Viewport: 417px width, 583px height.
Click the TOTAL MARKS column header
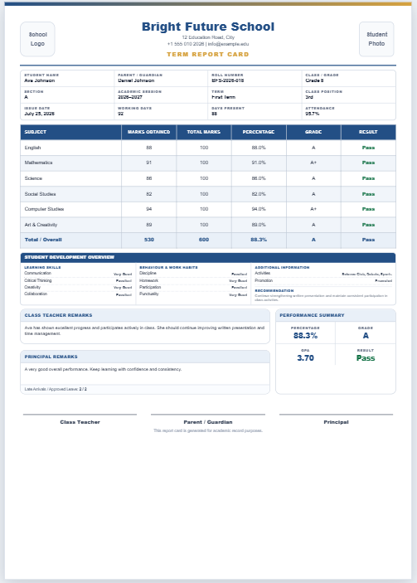click(204, 132)
